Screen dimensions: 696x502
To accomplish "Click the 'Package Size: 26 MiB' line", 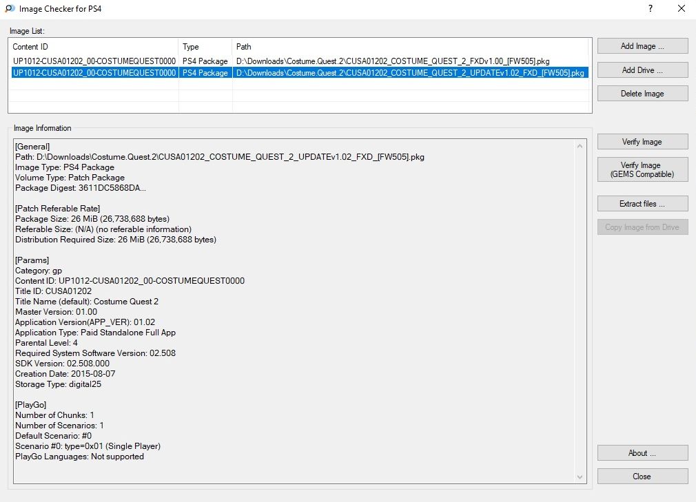I will 92,219.
